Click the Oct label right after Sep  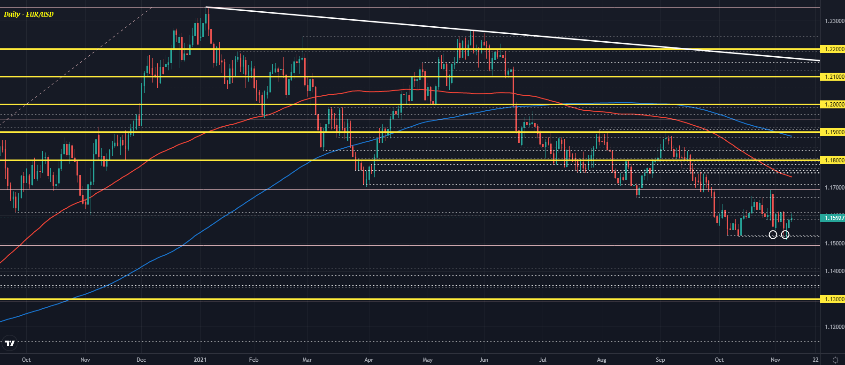719,360
